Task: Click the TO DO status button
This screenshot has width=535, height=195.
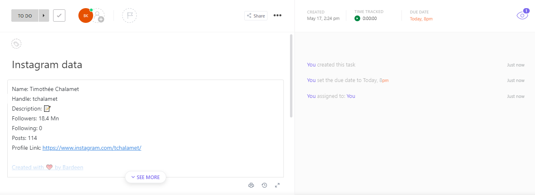Action: click(x=25, y=16)
